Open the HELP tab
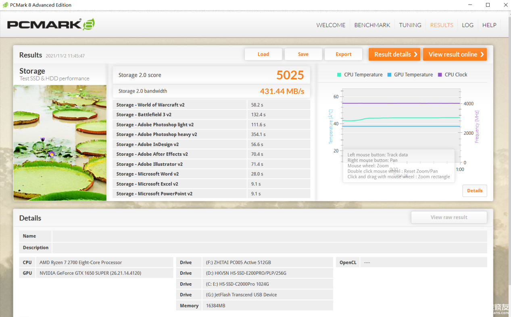This screenshot has height=317, width=511. [489, 25]
